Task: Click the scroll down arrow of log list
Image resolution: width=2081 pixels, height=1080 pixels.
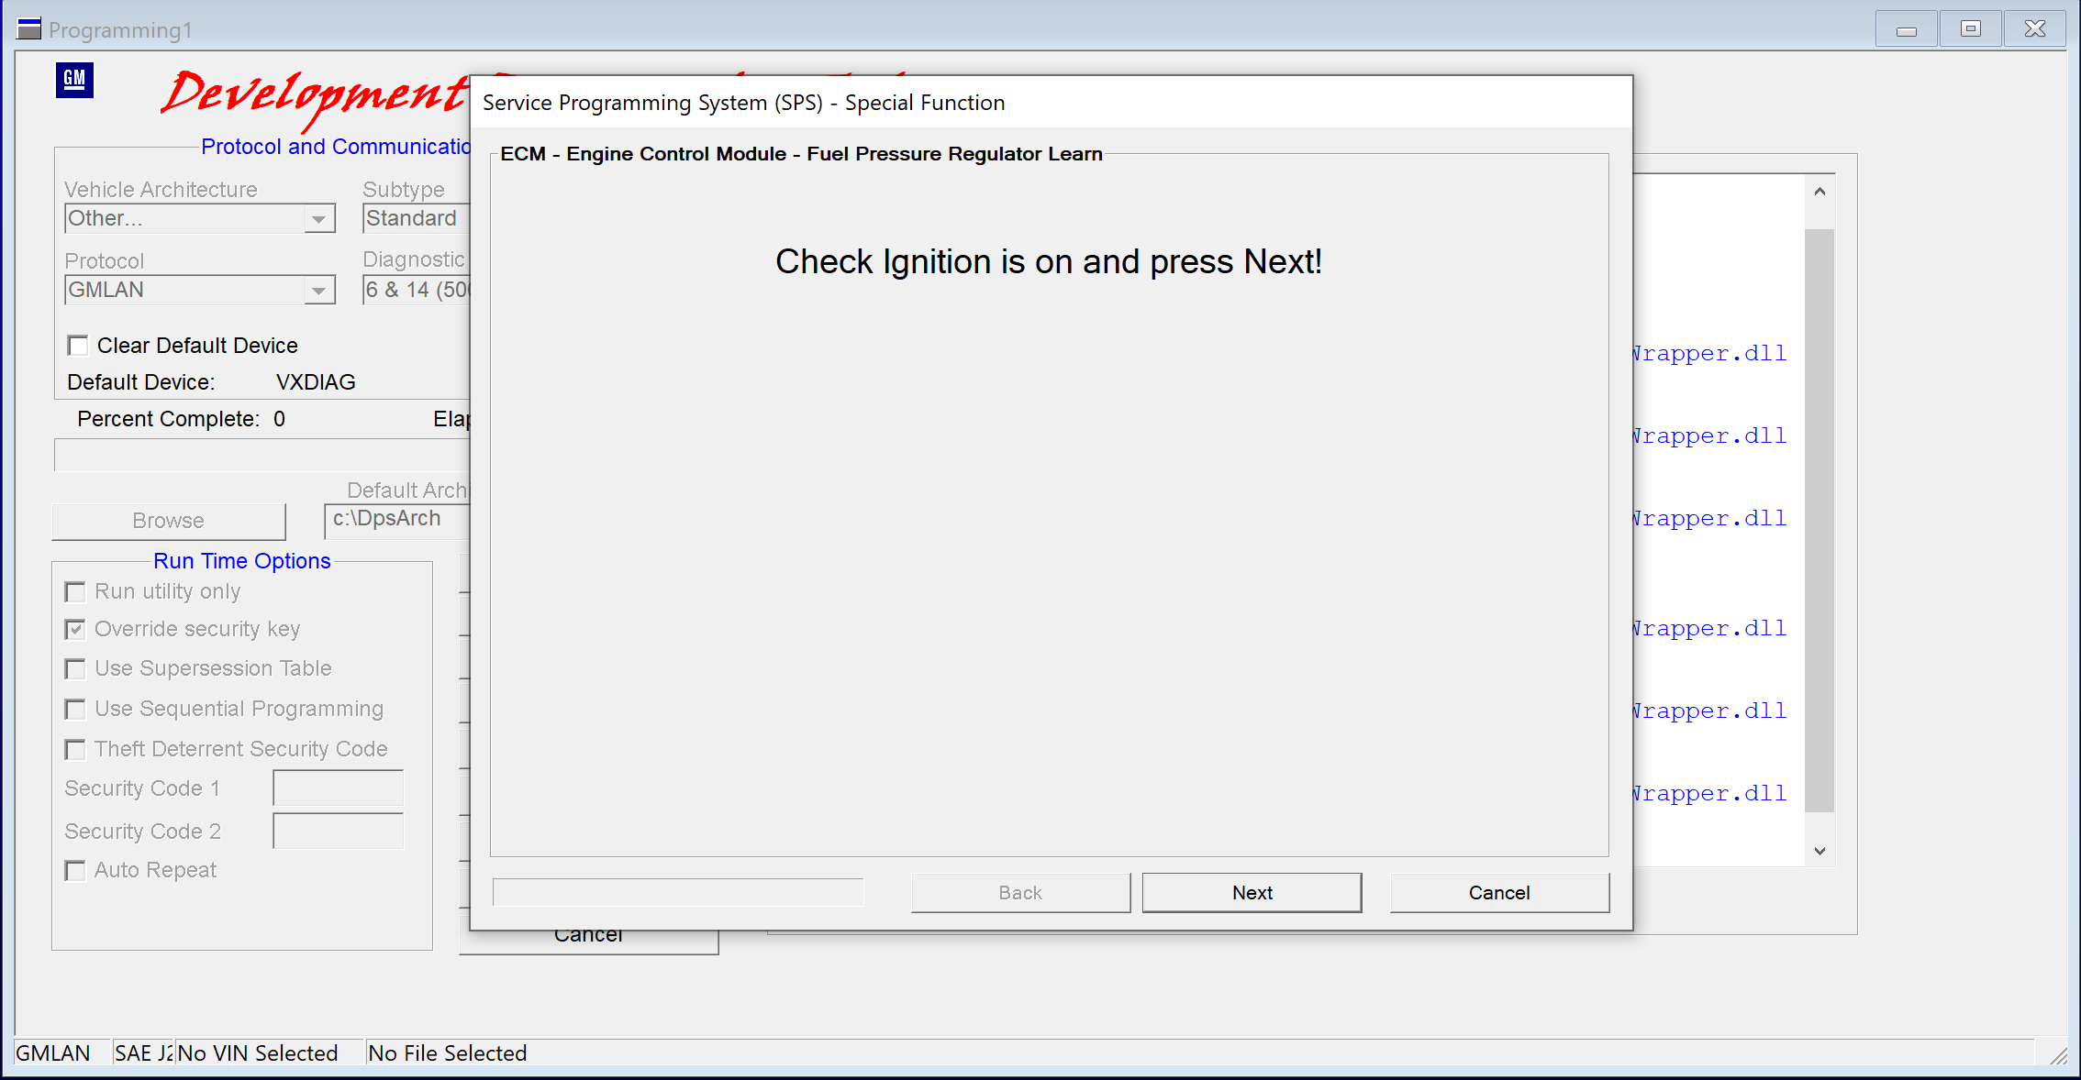Action: point(1819,851)
